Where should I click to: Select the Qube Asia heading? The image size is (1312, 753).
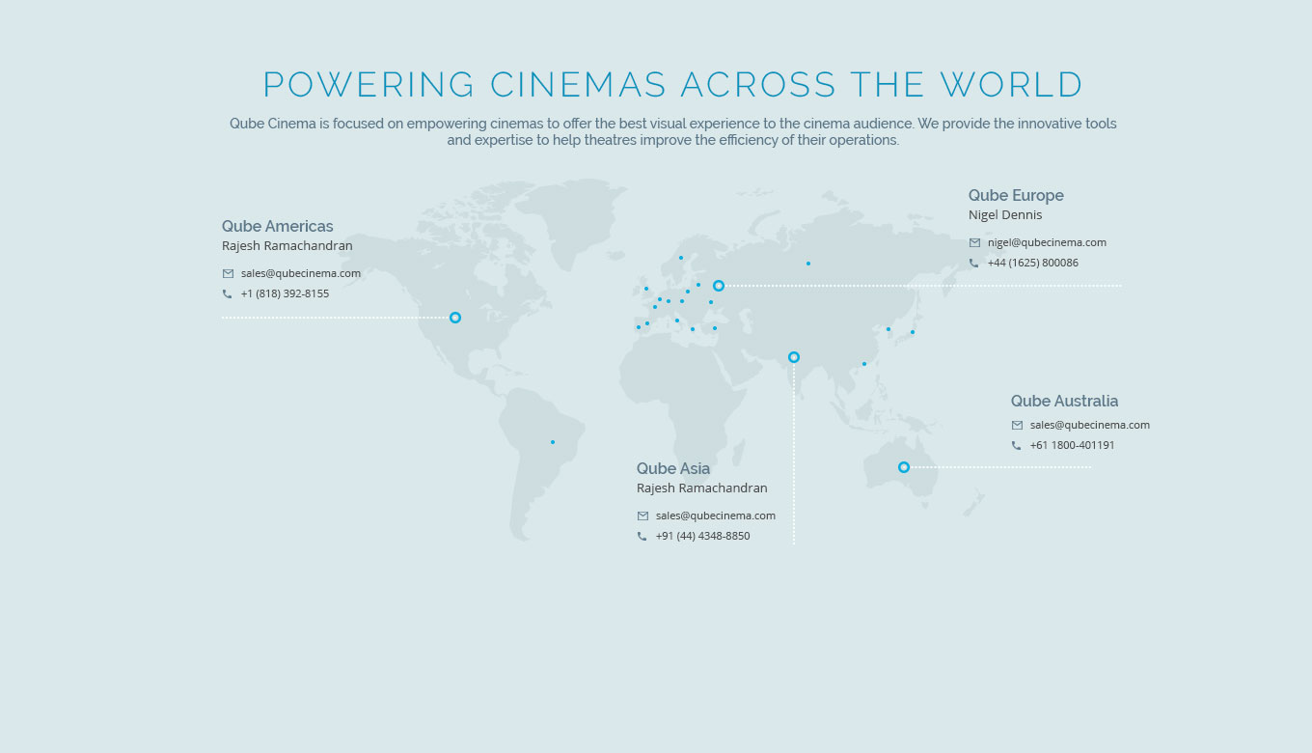click(673, 468)
